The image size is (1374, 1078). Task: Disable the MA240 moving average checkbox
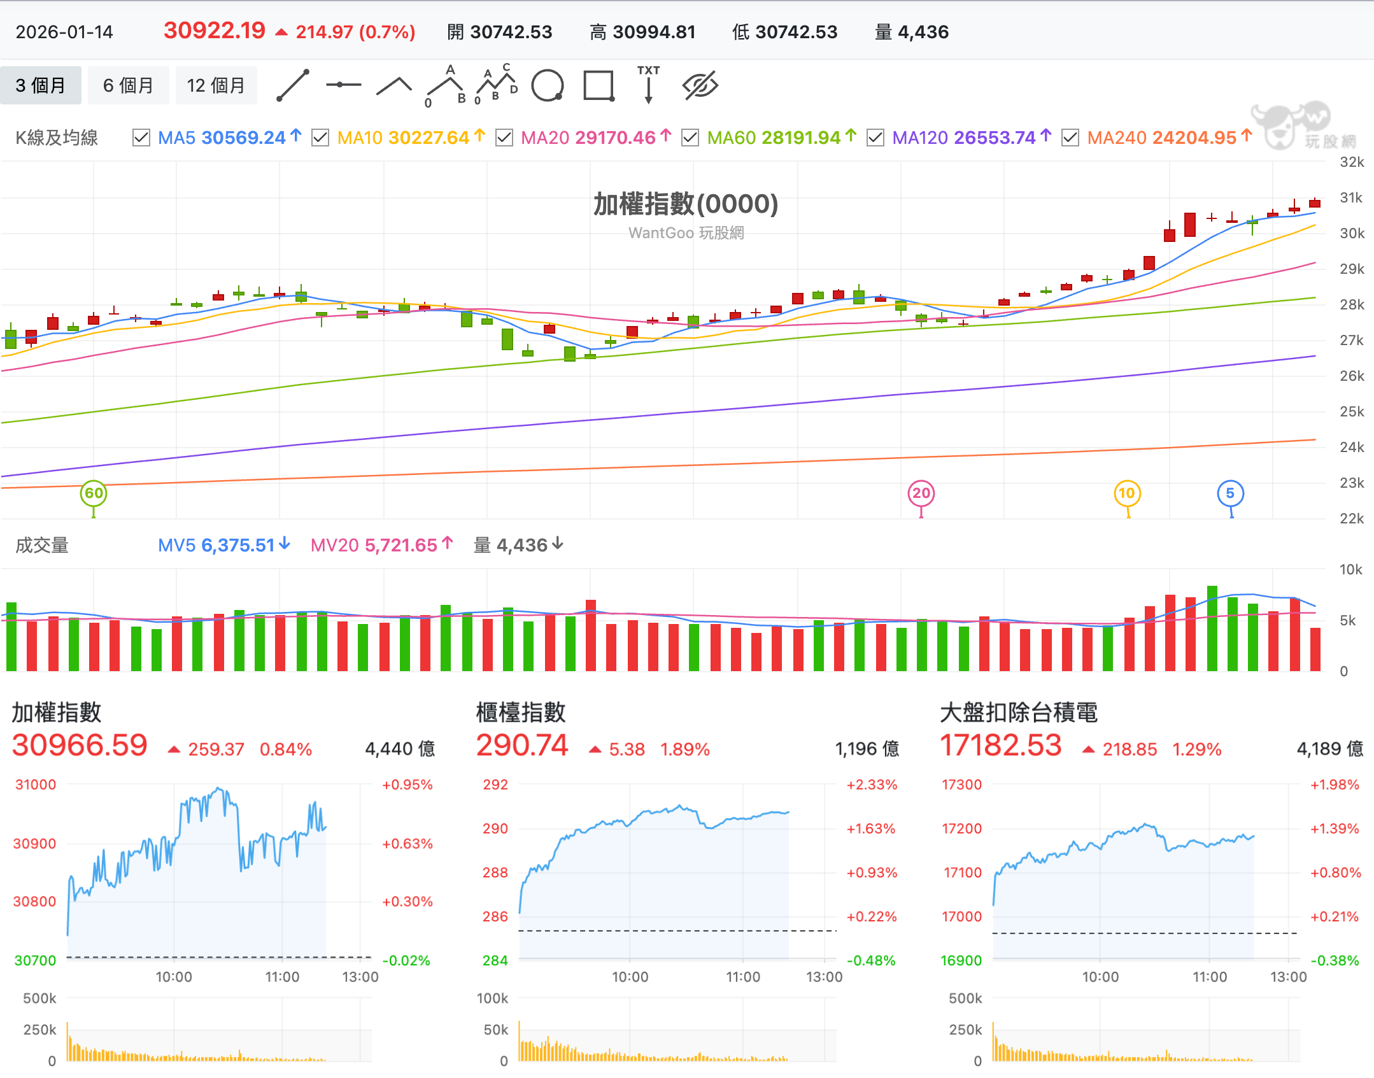1071,138
